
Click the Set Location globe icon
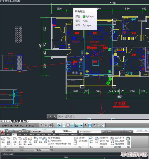coord(128,141)
